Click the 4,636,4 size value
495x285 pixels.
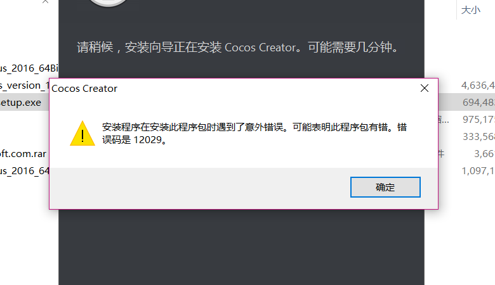point(478,85)
